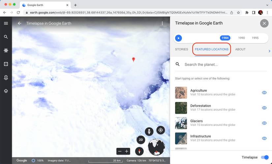
Task: Play the timelapse animation
Action: coord(178,38)
